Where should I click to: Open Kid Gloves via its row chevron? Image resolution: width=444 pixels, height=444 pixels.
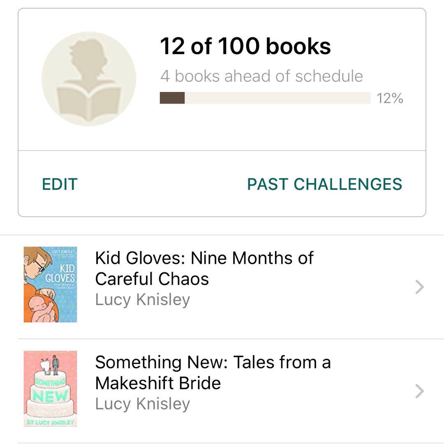click(x=419, y=287)
